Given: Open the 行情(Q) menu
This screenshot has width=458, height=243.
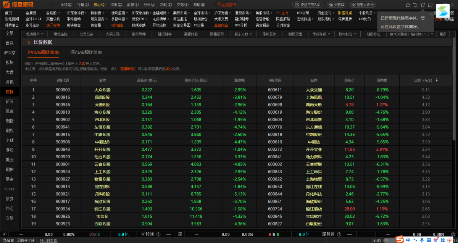Looking at the screenshot, I should click(83, 5).
